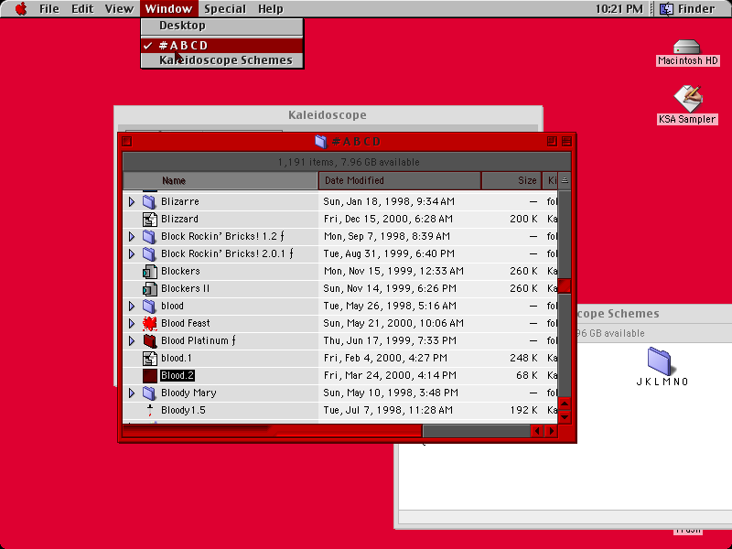Choose # A B C D in Window menu

[222, 45]
